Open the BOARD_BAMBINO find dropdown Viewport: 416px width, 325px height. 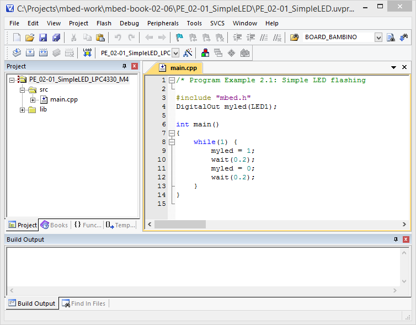pyautogui.click(x=378, y=38)
